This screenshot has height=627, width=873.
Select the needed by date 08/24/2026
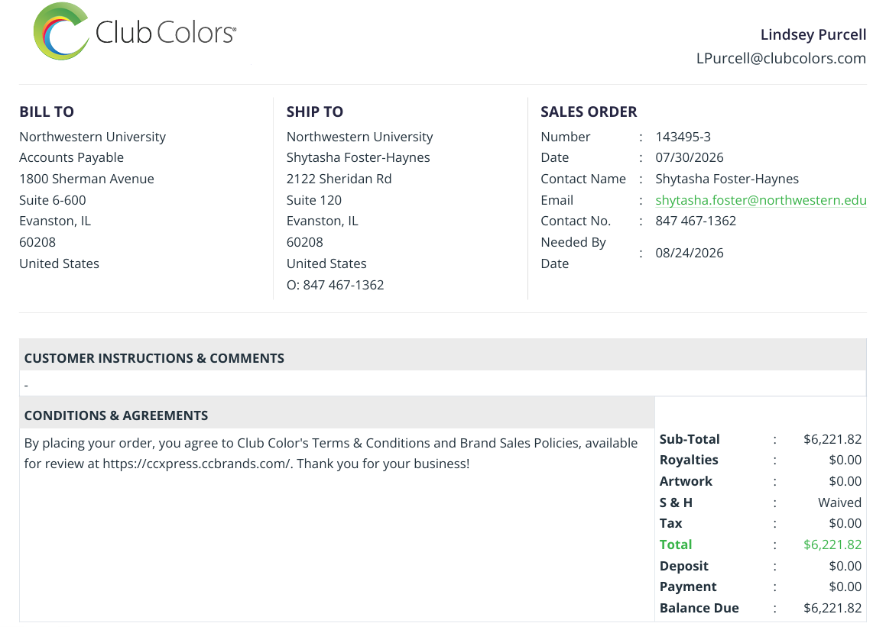coord(690,253)
